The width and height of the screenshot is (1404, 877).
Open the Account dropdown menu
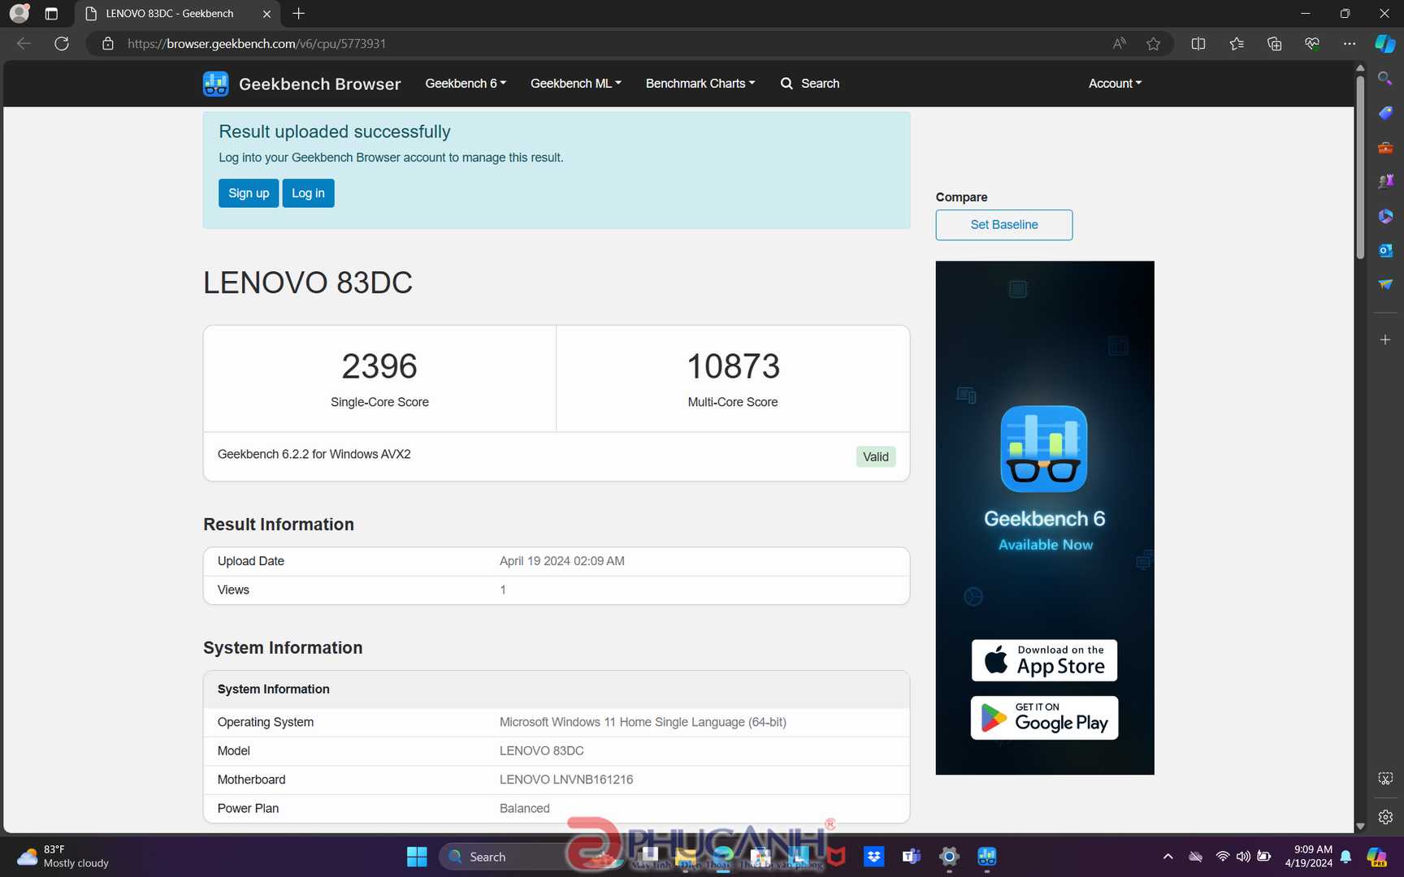[1115, 84]
